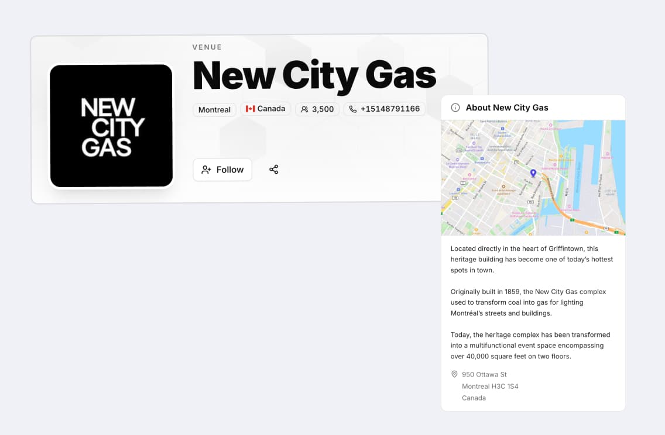Click the About New City Gas heading
This screenshot has height=435, width=665.
tap(507, 108)
